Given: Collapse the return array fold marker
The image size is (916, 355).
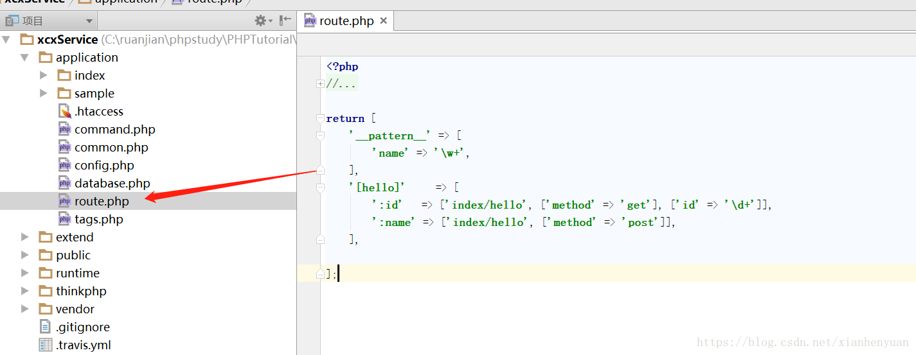Looking at the screenshot, I should tap(320, 118).
